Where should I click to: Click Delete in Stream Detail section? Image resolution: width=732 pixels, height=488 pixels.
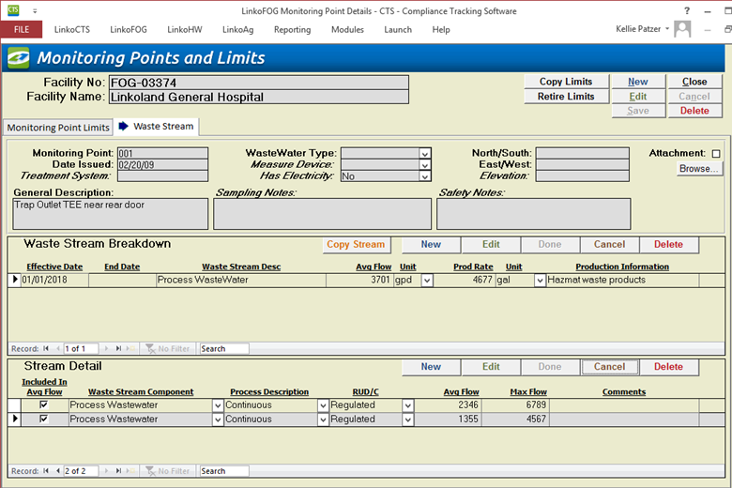pos(668,367)
